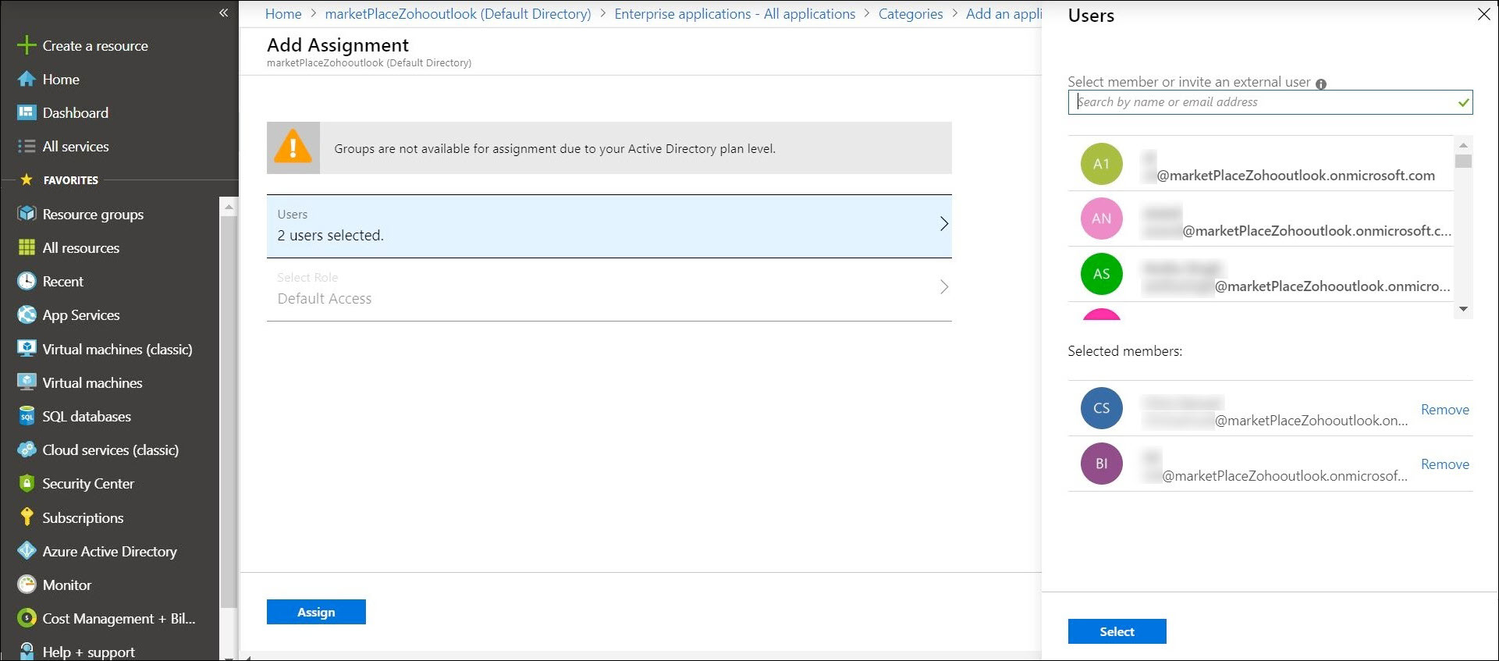Open All services menu item

tap(75, 146)
